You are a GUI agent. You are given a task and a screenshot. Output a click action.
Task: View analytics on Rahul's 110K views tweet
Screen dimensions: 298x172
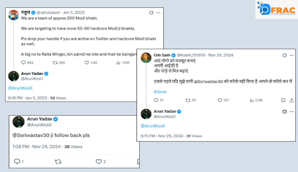pyautogui.click(x=119, y=63)
